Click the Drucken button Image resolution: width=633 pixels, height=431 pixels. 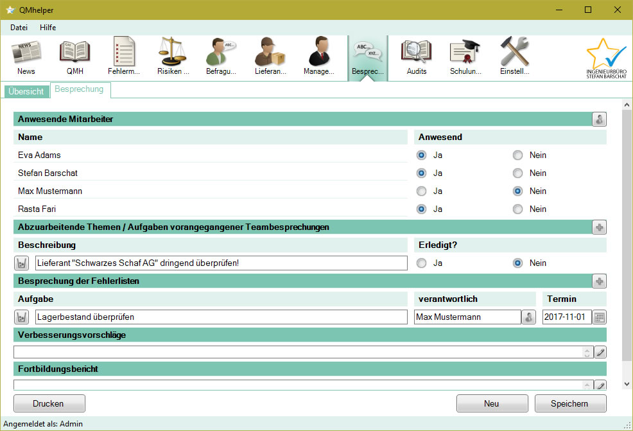pyautogui.click(x=49, y=403)
